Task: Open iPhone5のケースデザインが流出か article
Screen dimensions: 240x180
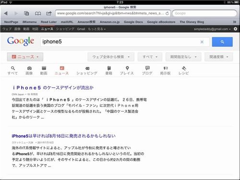Action: 53,88
